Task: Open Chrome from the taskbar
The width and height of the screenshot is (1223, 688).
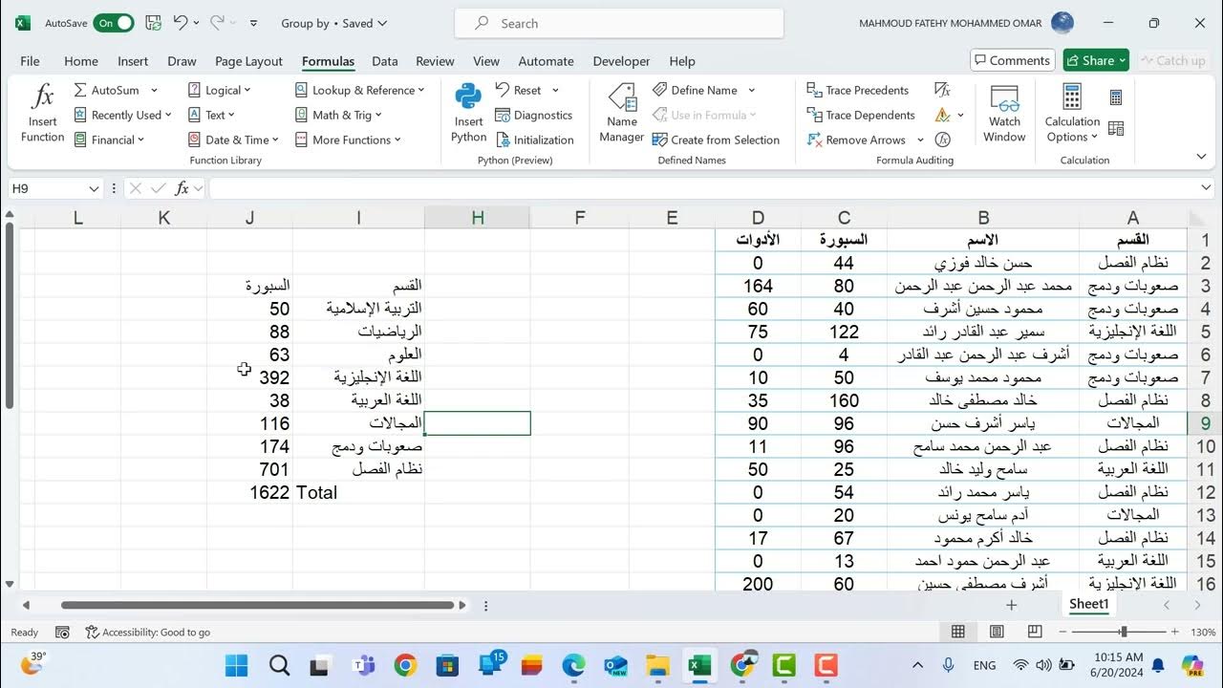Action: pos(405,665)
